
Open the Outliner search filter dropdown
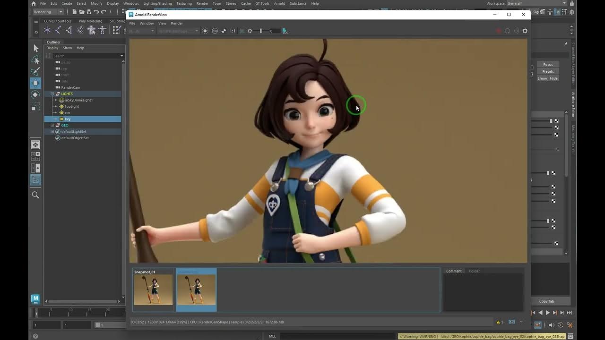pos(121,56)
